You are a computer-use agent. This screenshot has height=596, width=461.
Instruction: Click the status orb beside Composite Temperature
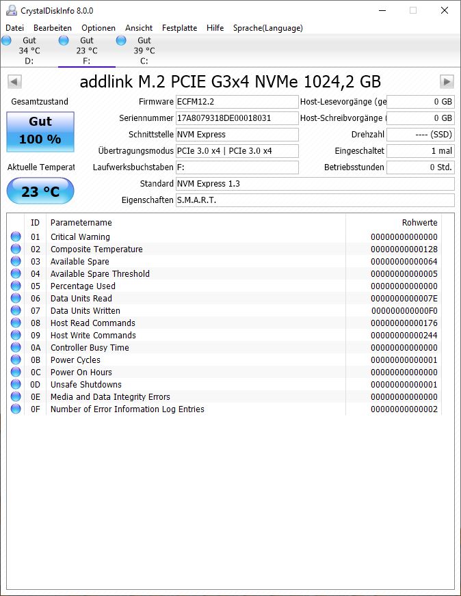(16, 249)
